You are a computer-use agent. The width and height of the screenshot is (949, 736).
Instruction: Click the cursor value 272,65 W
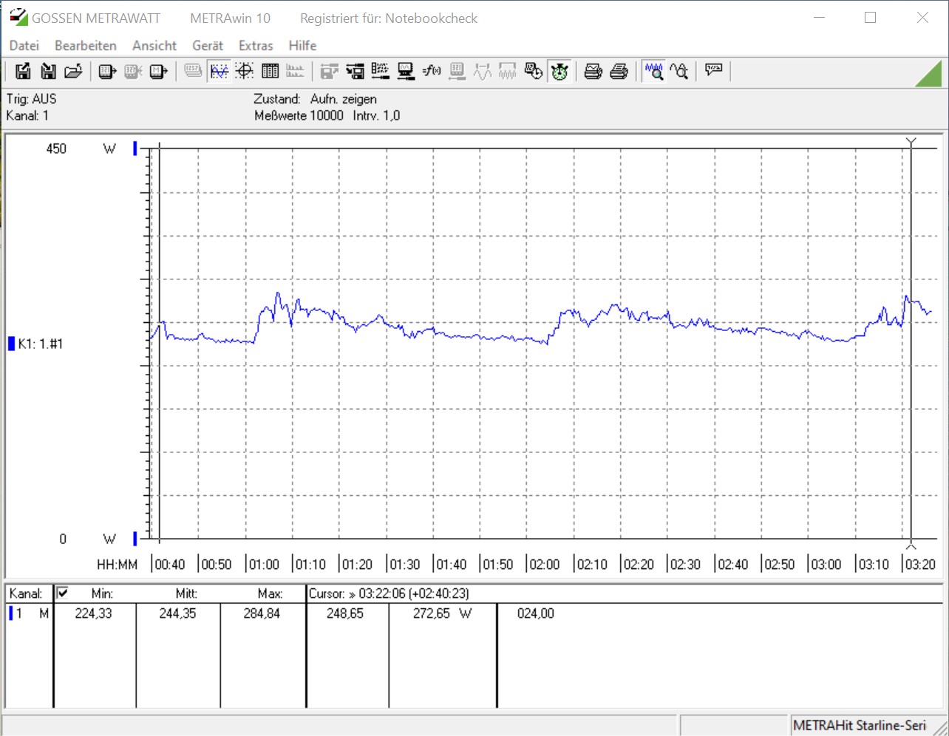442,613
